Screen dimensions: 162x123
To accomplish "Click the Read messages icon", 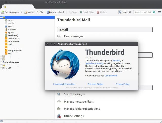I will click(59, 36).
